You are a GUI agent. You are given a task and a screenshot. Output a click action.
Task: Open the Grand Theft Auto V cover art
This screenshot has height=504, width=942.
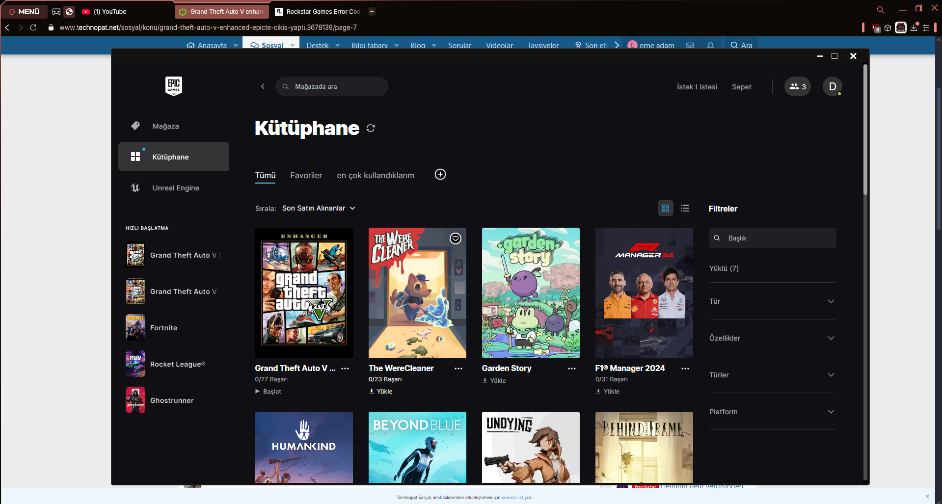(304, 293)
